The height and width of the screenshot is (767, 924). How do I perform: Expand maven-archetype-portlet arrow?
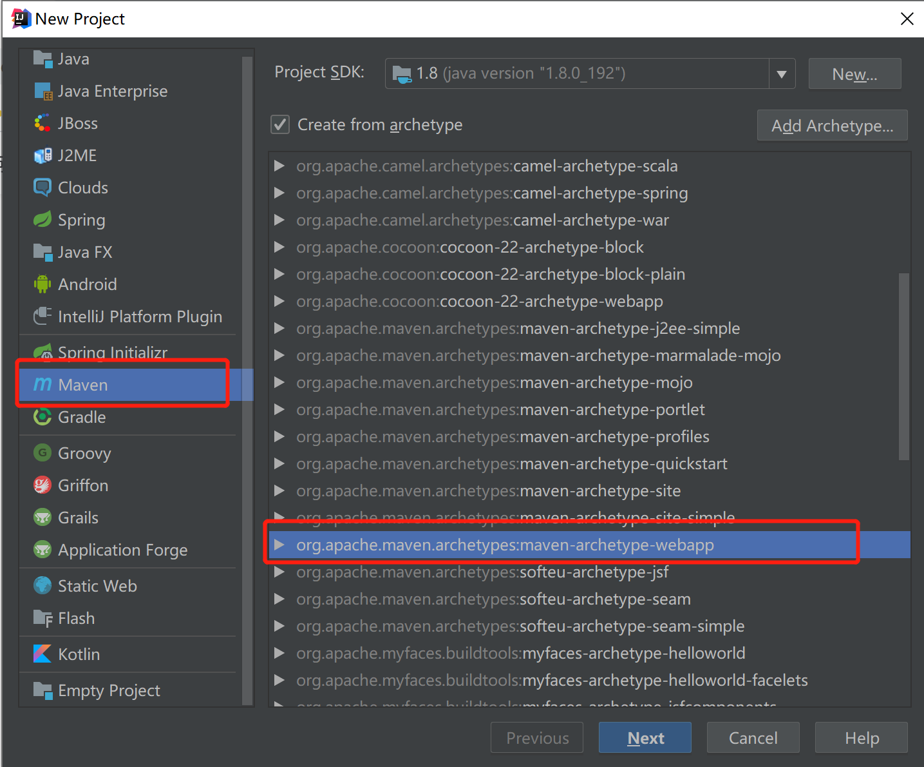(279, 409)
